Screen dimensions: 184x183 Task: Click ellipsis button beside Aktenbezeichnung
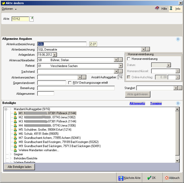click(148, 49)
